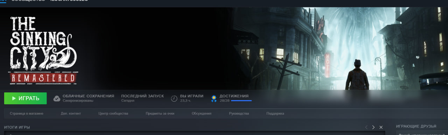Click the clock icon near ВЫ ИГРАЛИ
The image size is (448, 135).
tap(174, 98)
